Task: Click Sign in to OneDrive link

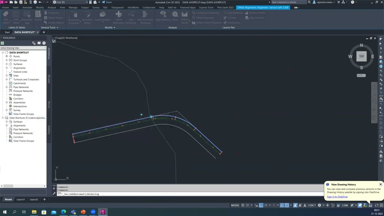Action: click(337, 197)
